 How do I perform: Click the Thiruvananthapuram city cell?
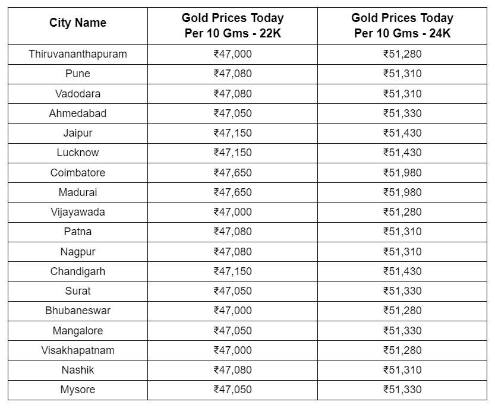click(x=78, y=54)
